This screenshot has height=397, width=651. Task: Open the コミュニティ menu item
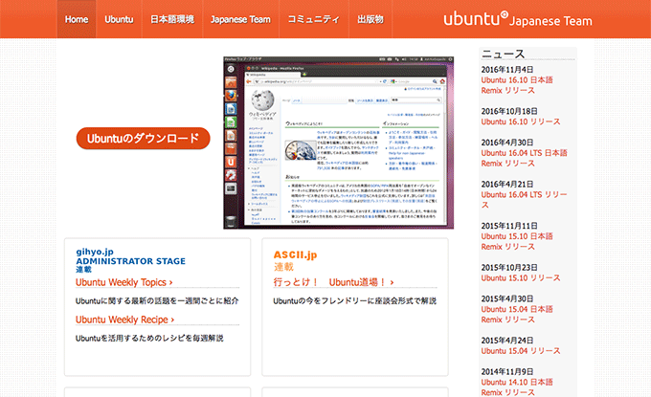click(313, 19)
